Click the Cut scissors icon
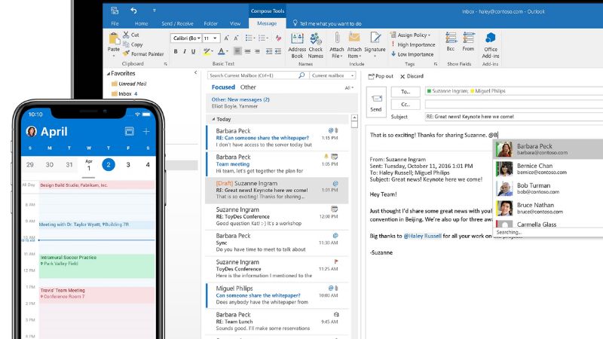This screenshot has height=339, width=603. point(126,35)
